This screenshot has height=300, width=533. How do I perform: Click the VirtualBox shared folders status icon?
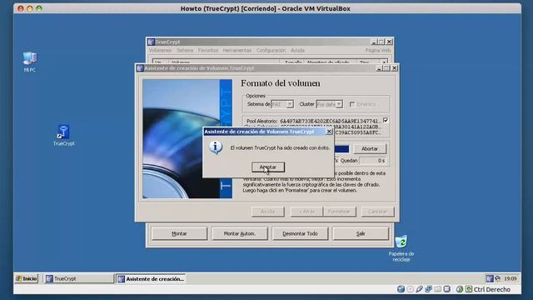[x=437, y=289]
